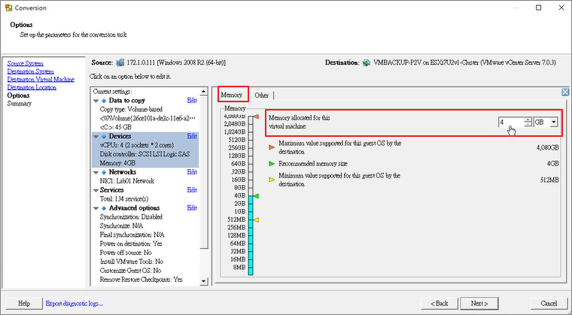The height and width of the screenshot is (315, 572).
Task: Click the source computer icon beside 172.1.0.111
Action: click(120, 62)
